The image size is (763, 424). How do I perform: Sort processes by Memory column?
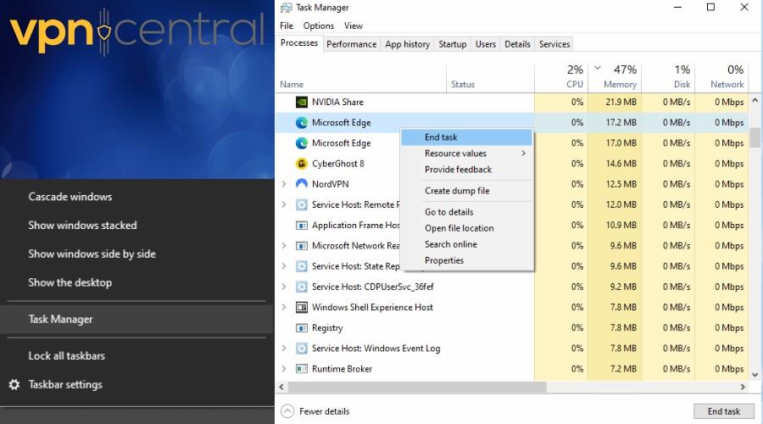(615, 77)
